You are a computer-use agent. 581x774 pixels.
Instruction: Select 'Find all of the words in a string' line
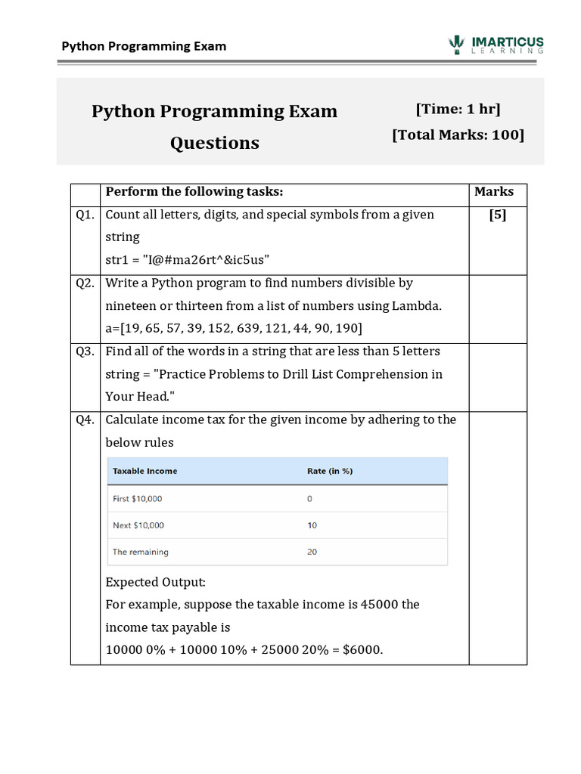tap(272, 351)
